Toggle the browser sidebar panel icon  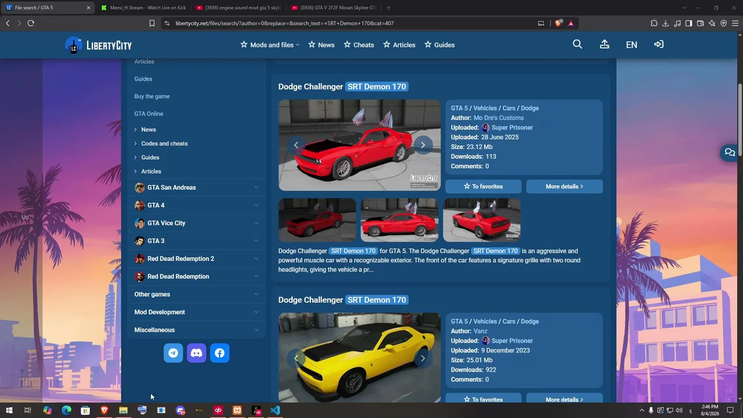[x=689, y=23]
